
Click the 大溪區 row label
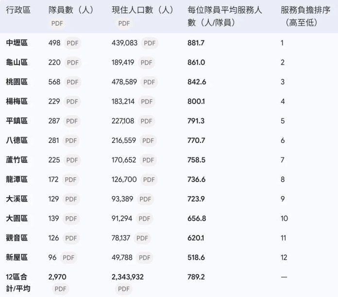click(x=17, y=199)
